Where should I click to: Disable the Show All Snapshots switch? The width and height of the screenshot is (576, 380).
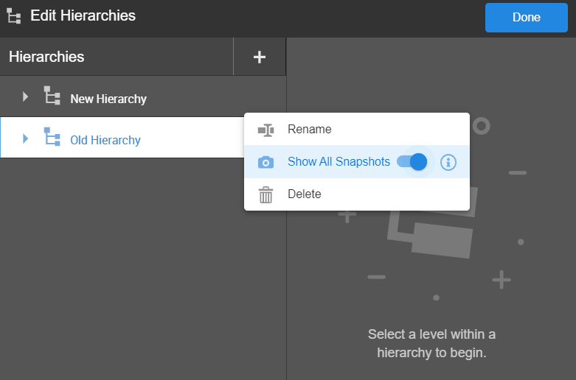coord(412,162)
